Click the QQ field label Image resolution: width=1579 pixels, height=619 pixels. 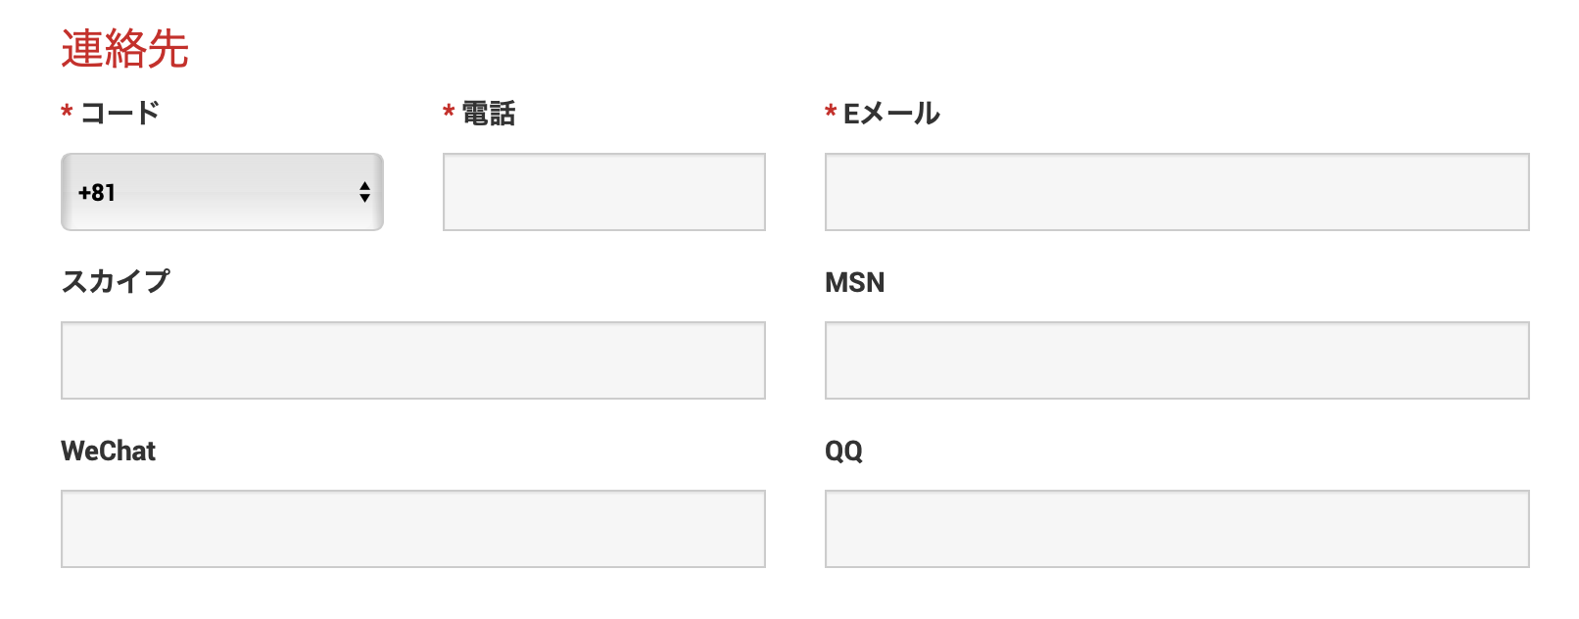point(843,452)
